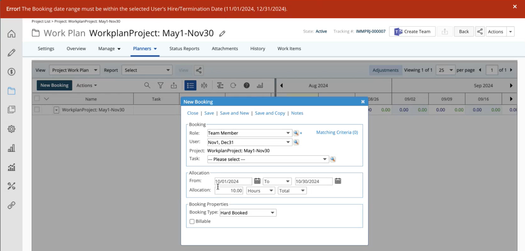Switch to the Status Reports tab

tap(184, 49)
